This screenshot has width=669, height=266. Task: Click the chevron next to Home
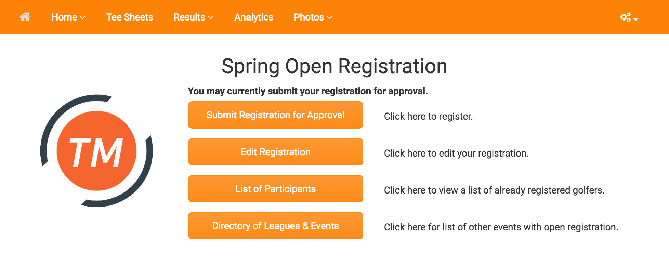click(83, 17)
